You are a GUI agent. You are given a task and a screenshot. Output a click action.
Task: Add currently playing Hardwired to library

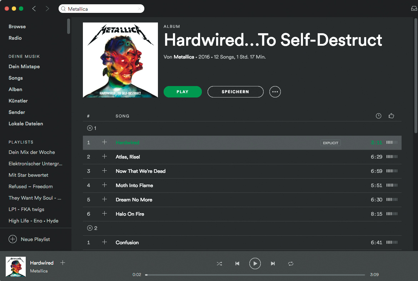pyautogui.click(x=63, y=263)
